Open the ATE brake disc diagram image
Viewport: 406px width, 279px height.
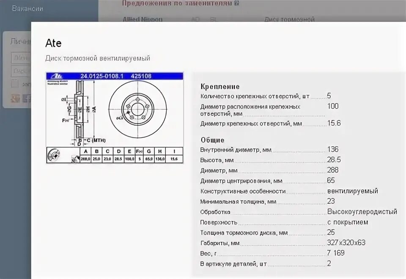[115, 118]
